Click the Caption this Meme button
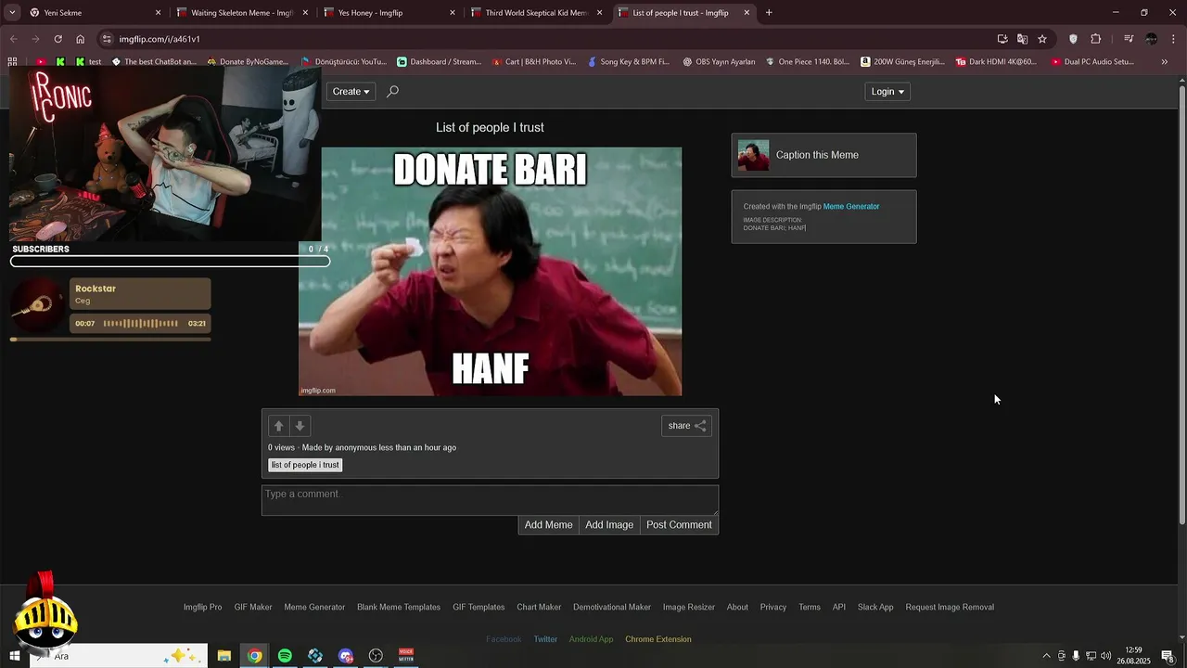 823,155
